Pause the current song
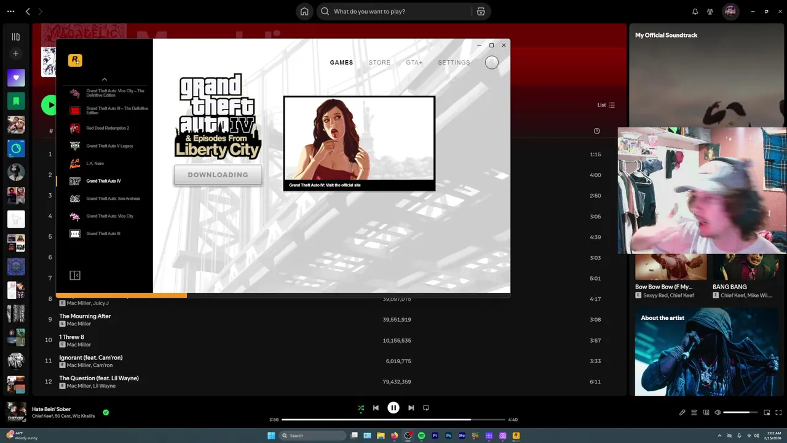787x443 pixels. click(393, 408)
